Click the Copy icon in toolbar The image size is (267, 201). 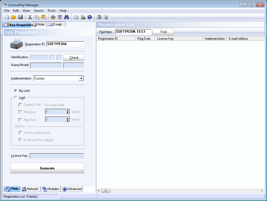[x=37, y=17]
